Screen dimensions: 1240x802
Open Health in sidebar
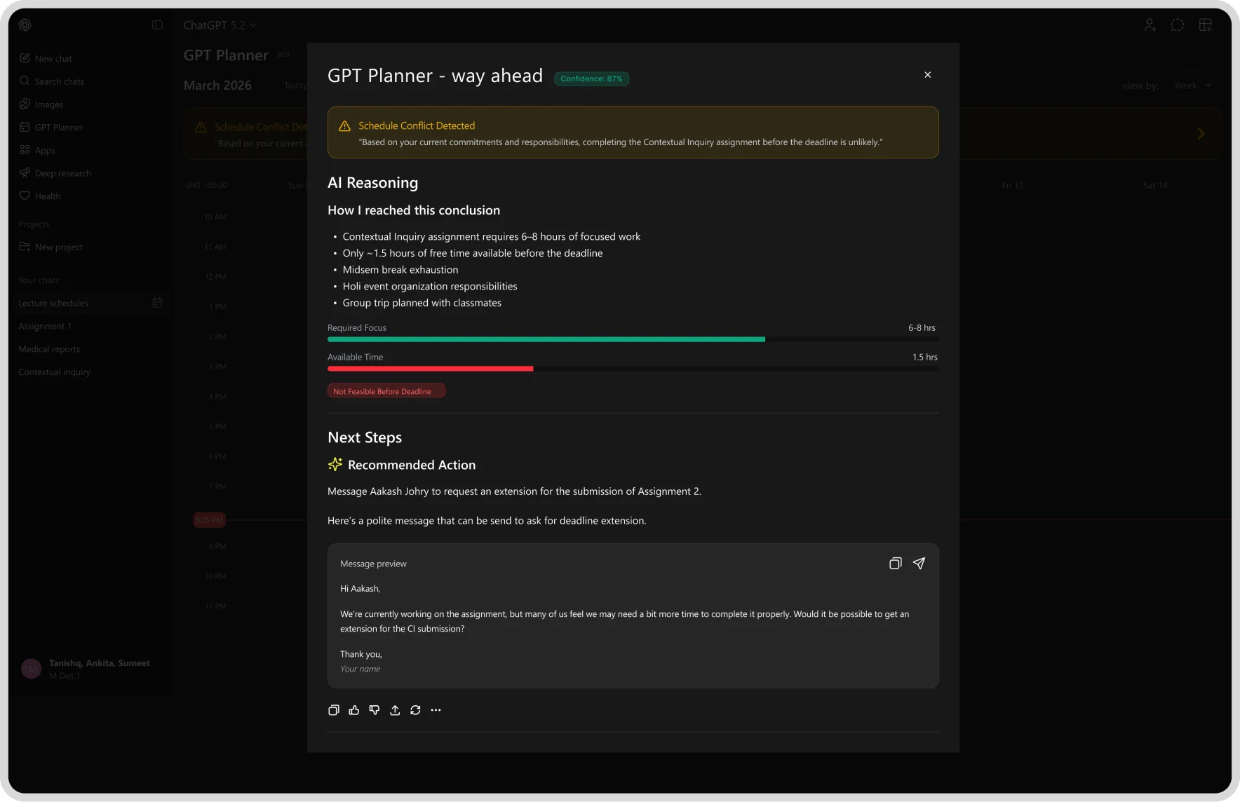click(40, 196)
